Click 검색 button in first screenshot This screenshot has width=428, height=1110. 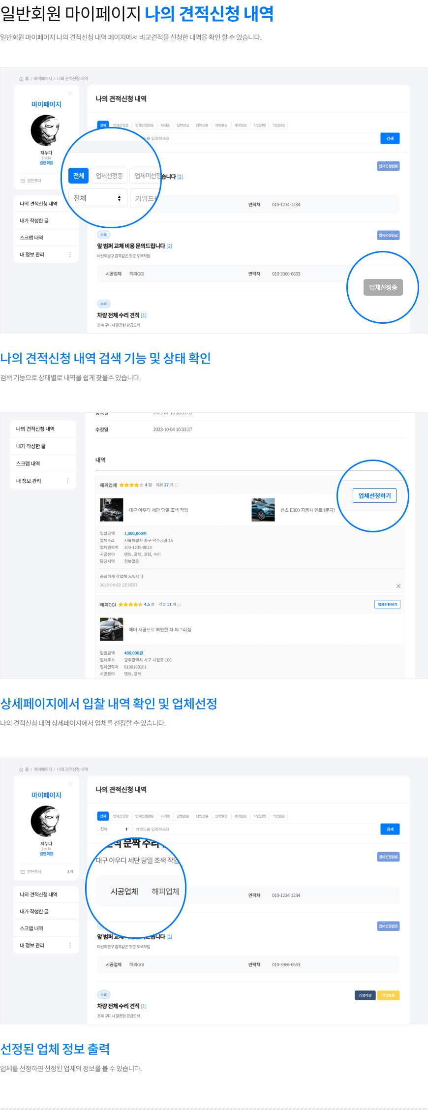[390, 139]
